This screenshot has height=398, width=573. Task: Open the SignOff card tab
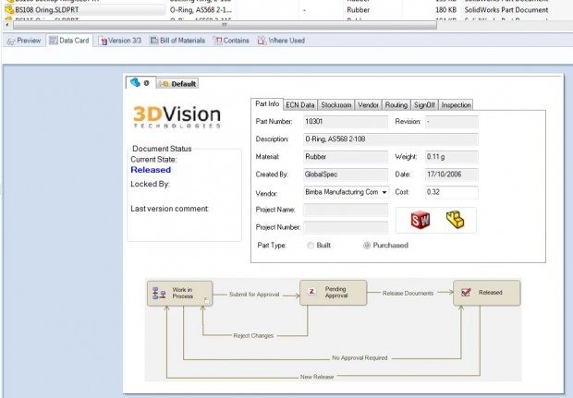424,105
